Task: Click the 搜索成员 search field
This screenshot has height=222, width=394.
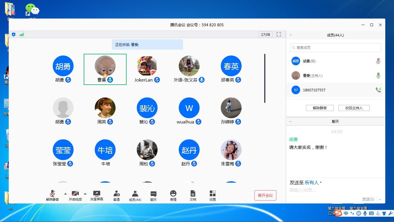Action: [x=335, y=48]
